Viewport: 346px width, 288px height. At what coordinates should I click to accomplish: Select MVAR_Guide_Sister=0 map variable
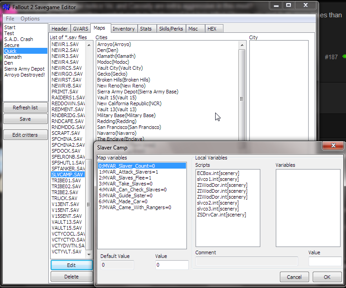tap(142, 195)
